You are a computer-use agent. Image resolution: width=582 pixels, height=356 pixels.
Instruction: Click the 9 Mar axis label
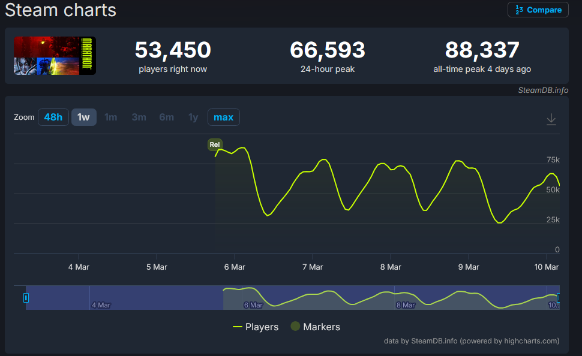click(469, 267)
